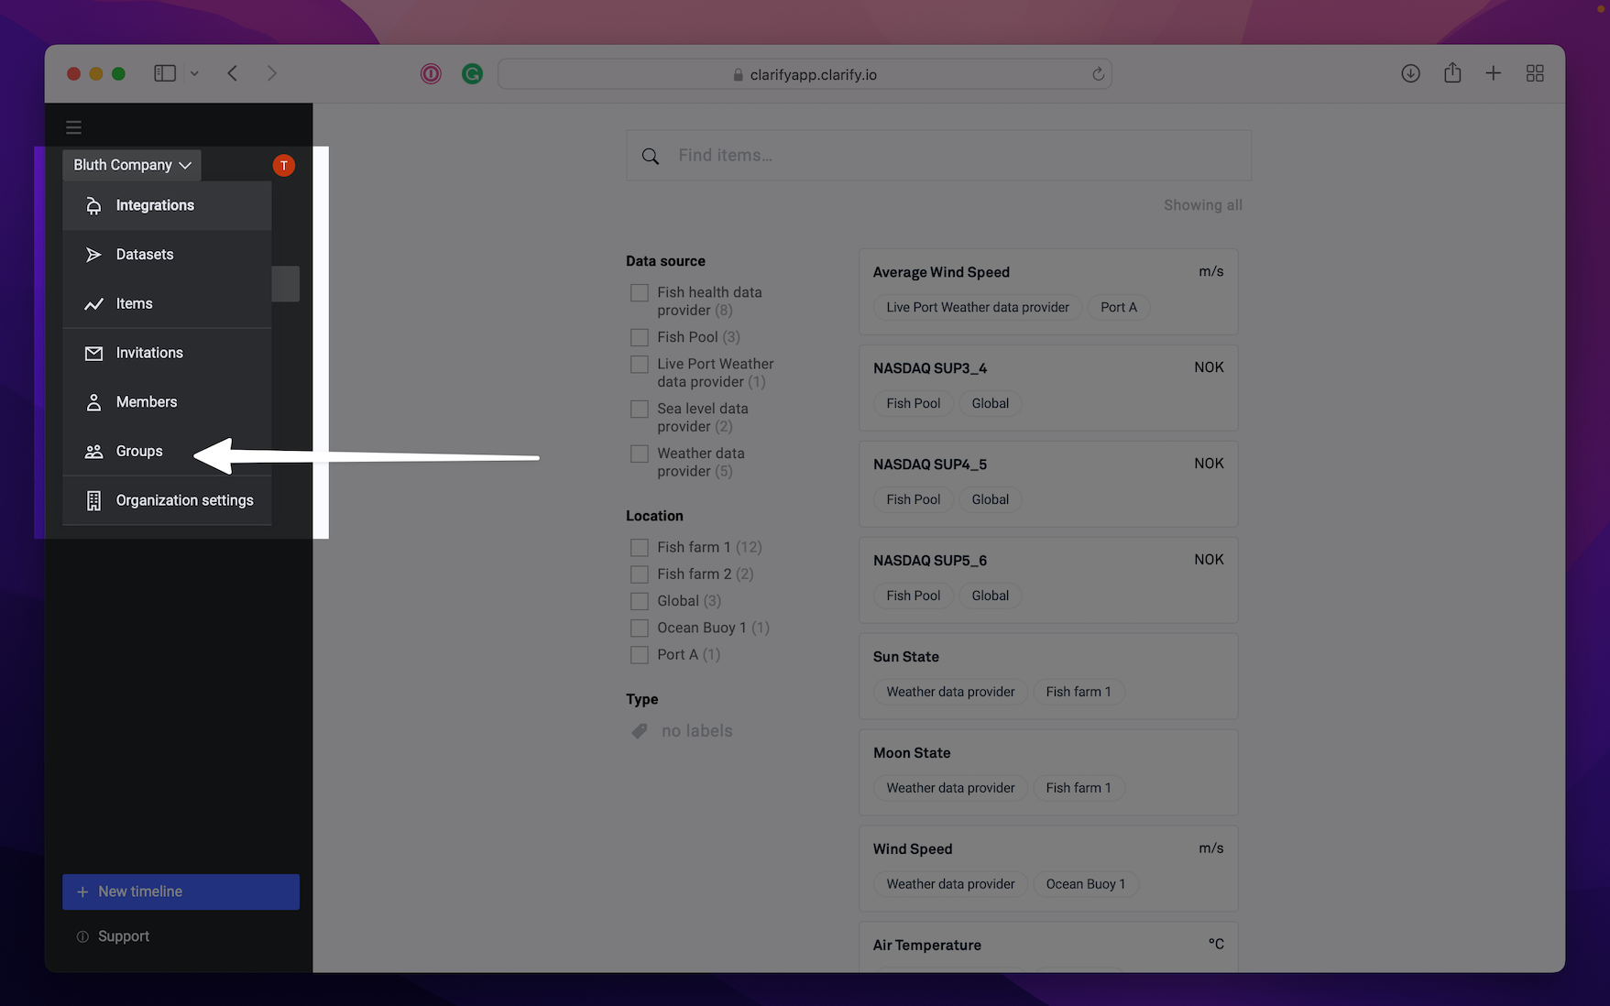Reload the page with the refresh icon

1098,74
